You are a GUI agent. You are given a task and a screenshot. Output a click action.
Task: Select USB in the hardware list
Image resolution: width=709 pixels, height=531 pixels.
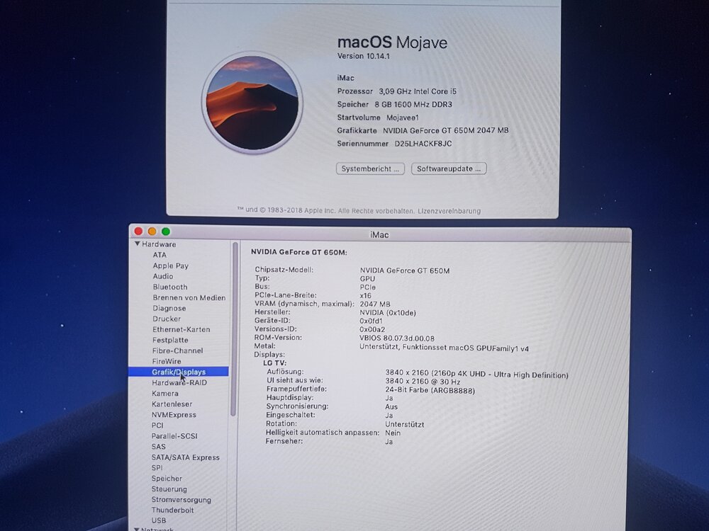click(159, 520)
